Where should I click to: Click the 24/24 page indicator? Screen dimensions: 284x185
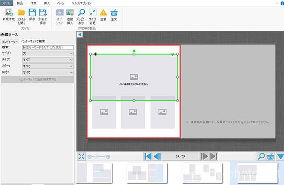click(x=181, y=156)
